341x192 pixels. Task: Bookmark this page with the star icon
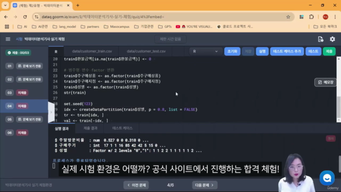(x=288, y=17)
